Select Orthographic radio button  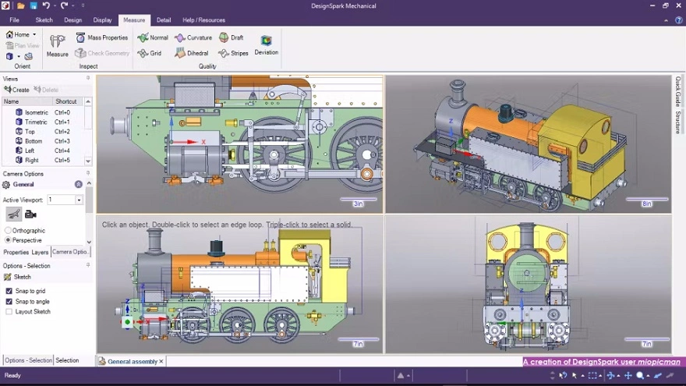point(8,230)
